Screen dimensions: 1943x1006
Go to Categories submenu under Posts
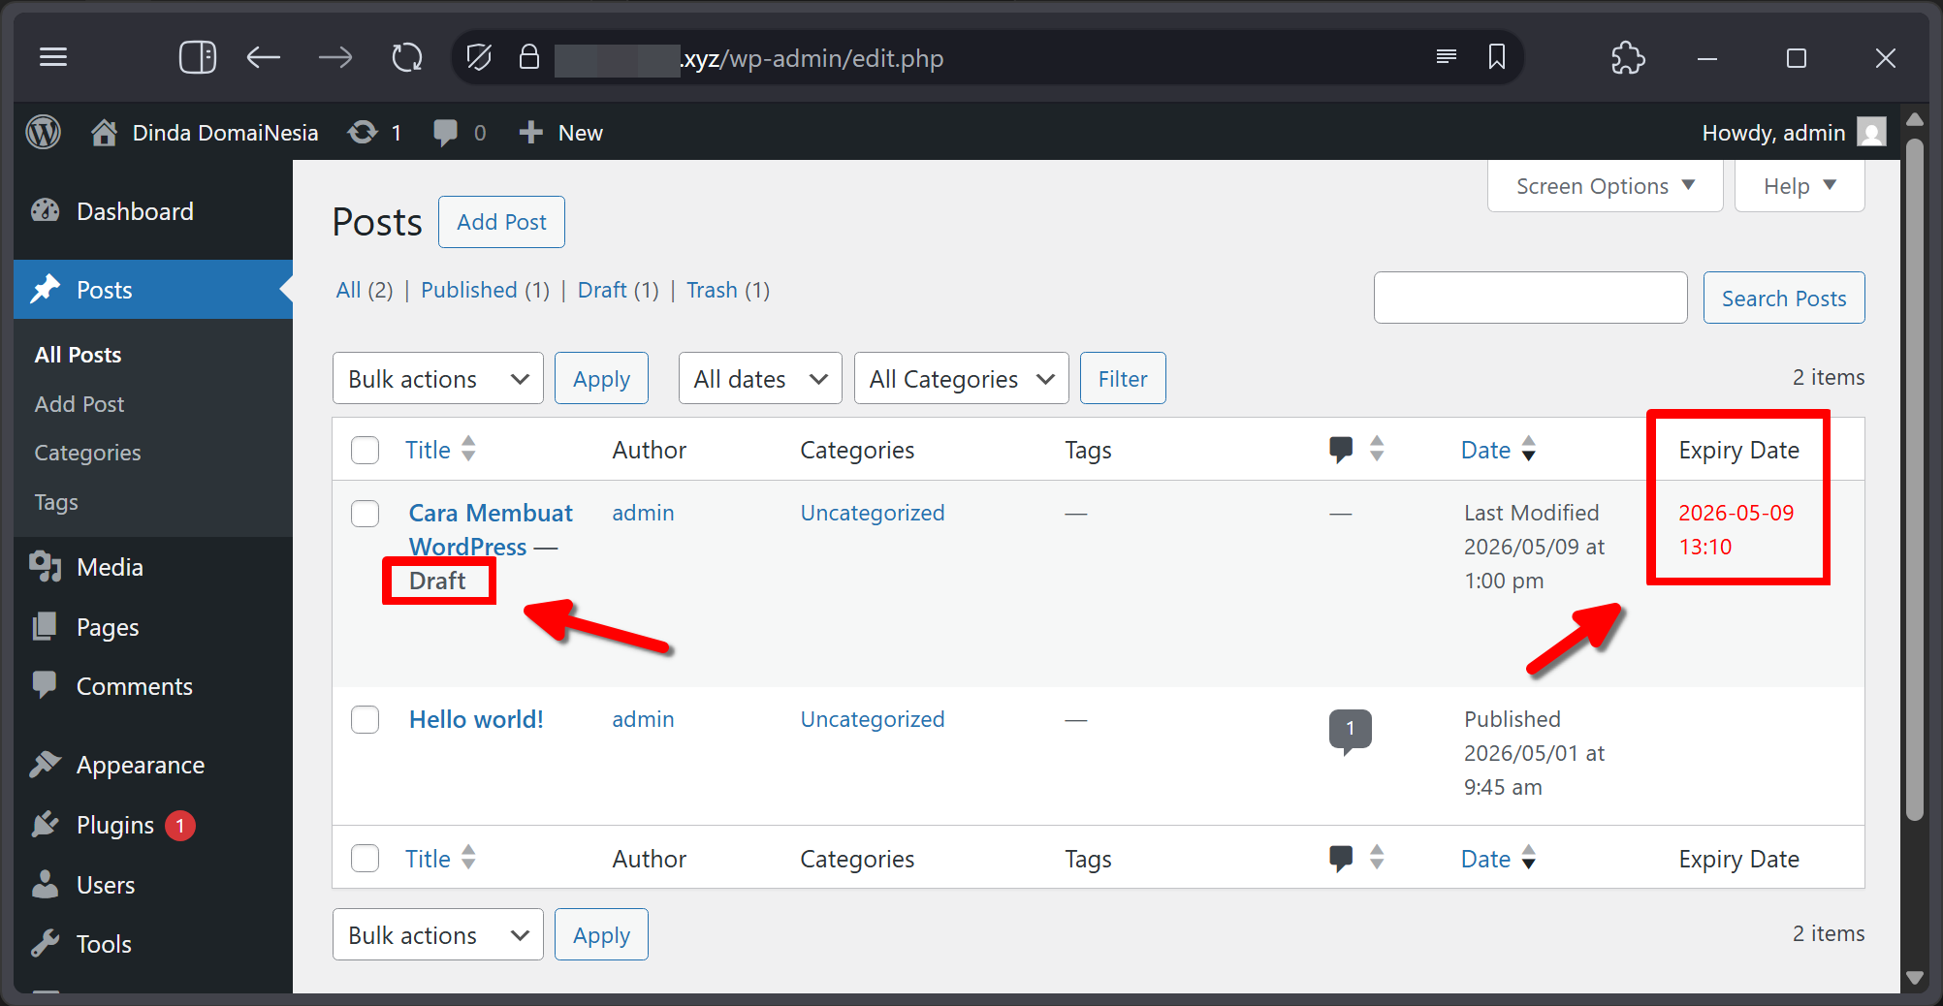pyautogui.click(x=87, y=453)
